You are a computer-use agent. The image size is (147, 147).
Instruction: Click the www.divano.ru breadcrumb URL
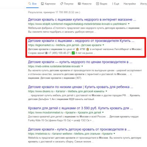click(x=66, y=92)
